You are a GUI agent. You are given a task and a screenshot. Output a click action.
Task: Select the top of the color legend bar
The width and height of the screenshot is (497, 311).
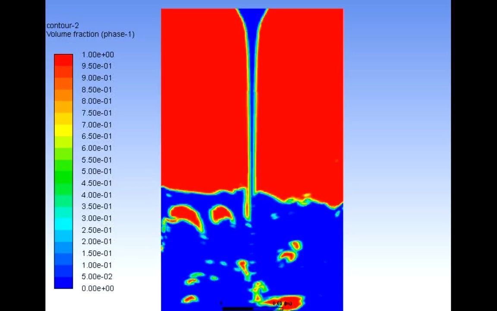63,55
